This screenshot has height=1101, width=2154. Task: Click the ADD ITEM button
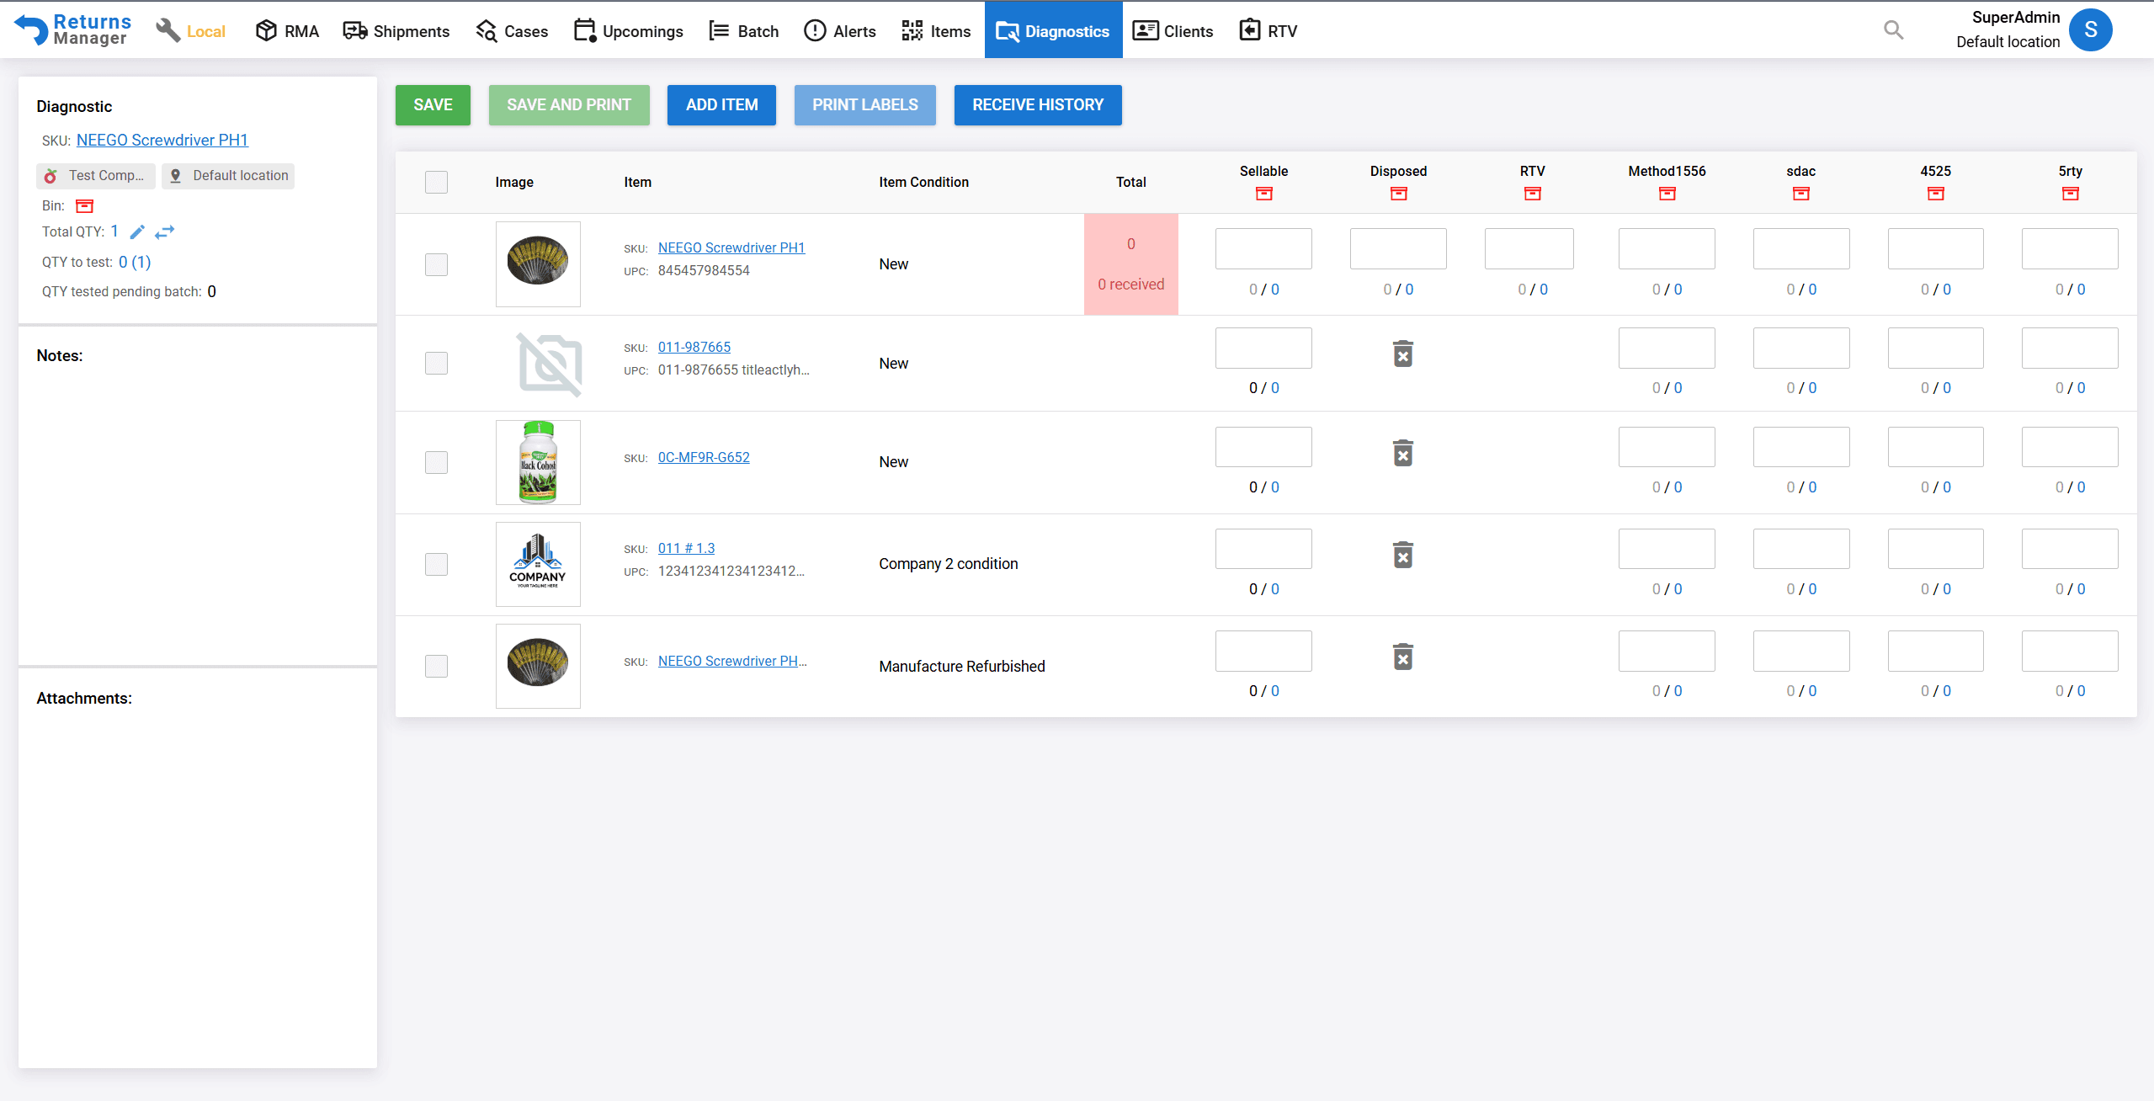pos(721,105)
